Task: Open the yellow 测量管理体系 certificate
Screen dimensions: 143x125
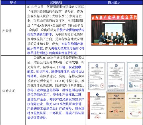Action: [135, 106]
